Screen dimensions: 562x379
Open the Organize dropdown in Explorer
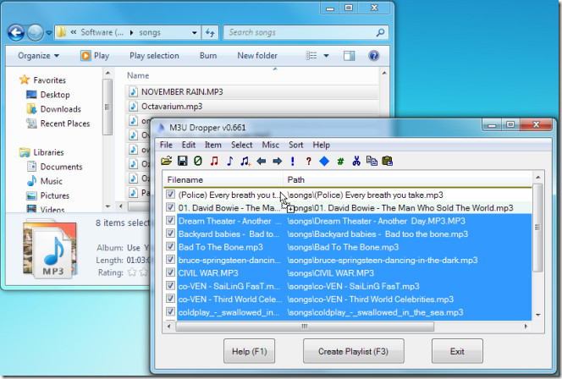click(x=38, y=56)
